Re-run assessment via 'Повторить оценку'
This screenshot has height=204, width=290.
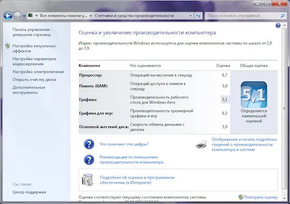260,197
